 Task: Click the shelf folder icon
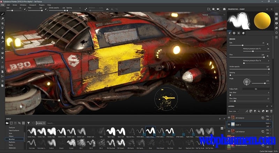click(7, 123)
